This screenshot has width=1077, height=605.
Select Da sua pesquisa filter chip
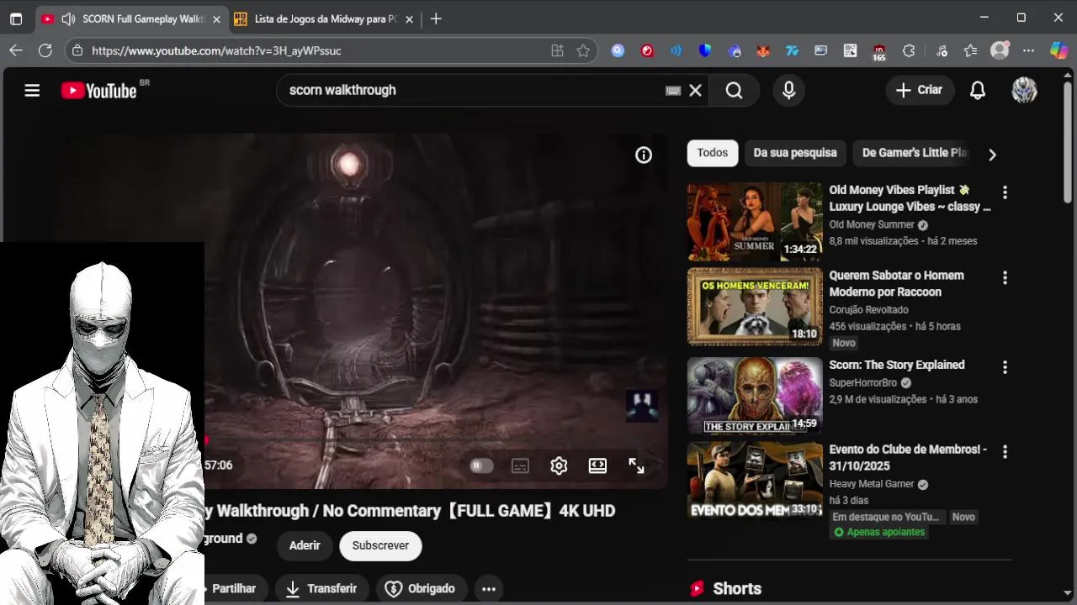point(795,153)
